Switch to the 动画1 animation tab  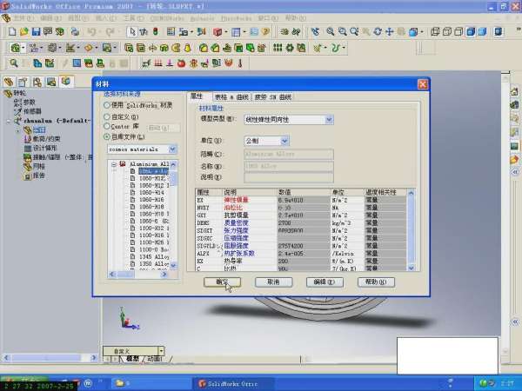pos(155,359)
